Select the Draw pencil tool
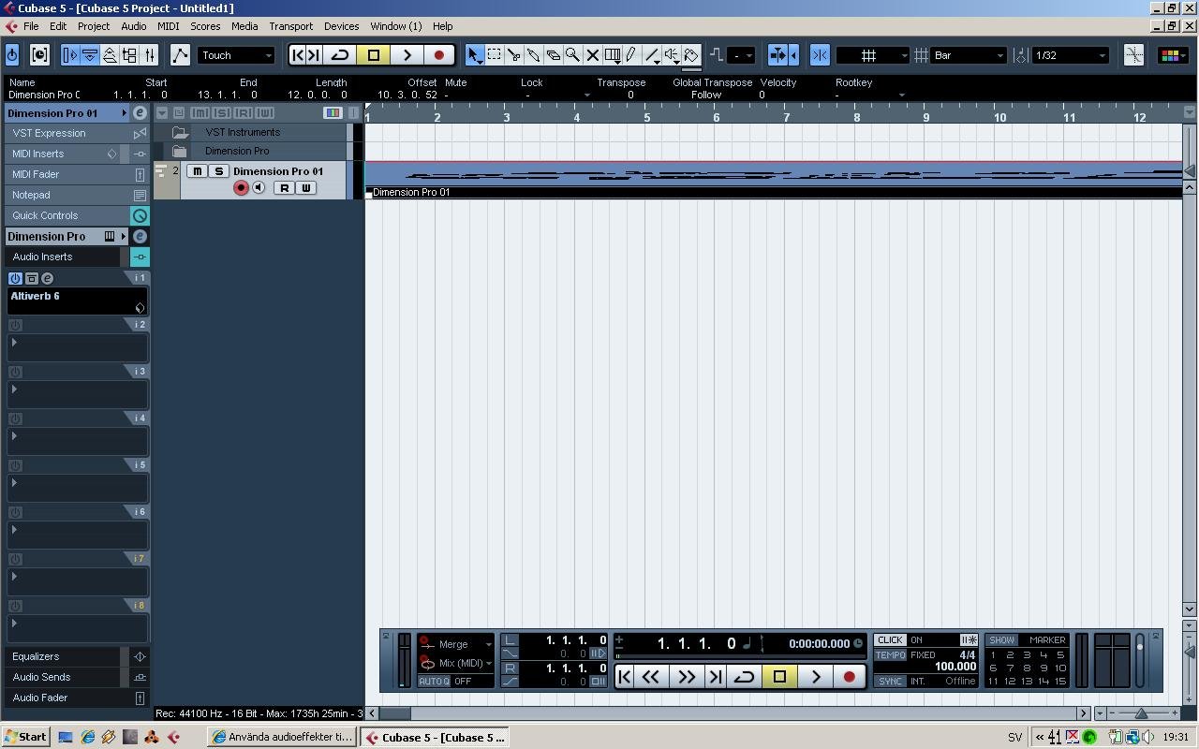This screenshot has width=1199, height=749. tap(632, 55)
